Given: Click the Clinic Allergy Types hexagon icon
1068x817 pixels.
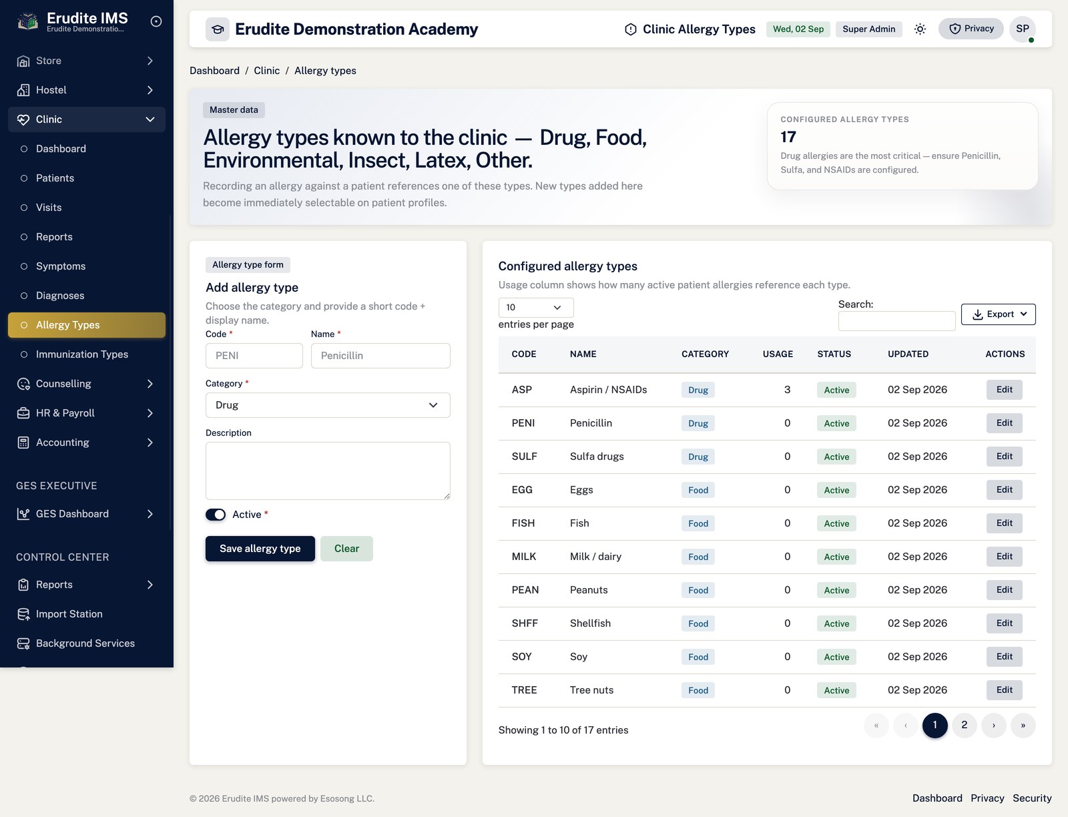Looking at the screenshot, I should pyautogui.click(x=630, y=29).
